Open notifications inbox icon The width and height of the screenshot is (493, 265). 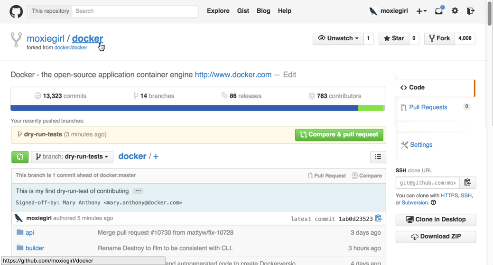click(439, 11)
